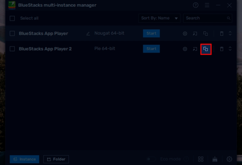242x165 pixels.
Task: Open the Sort By: Name dropdown
Action: 159,18
